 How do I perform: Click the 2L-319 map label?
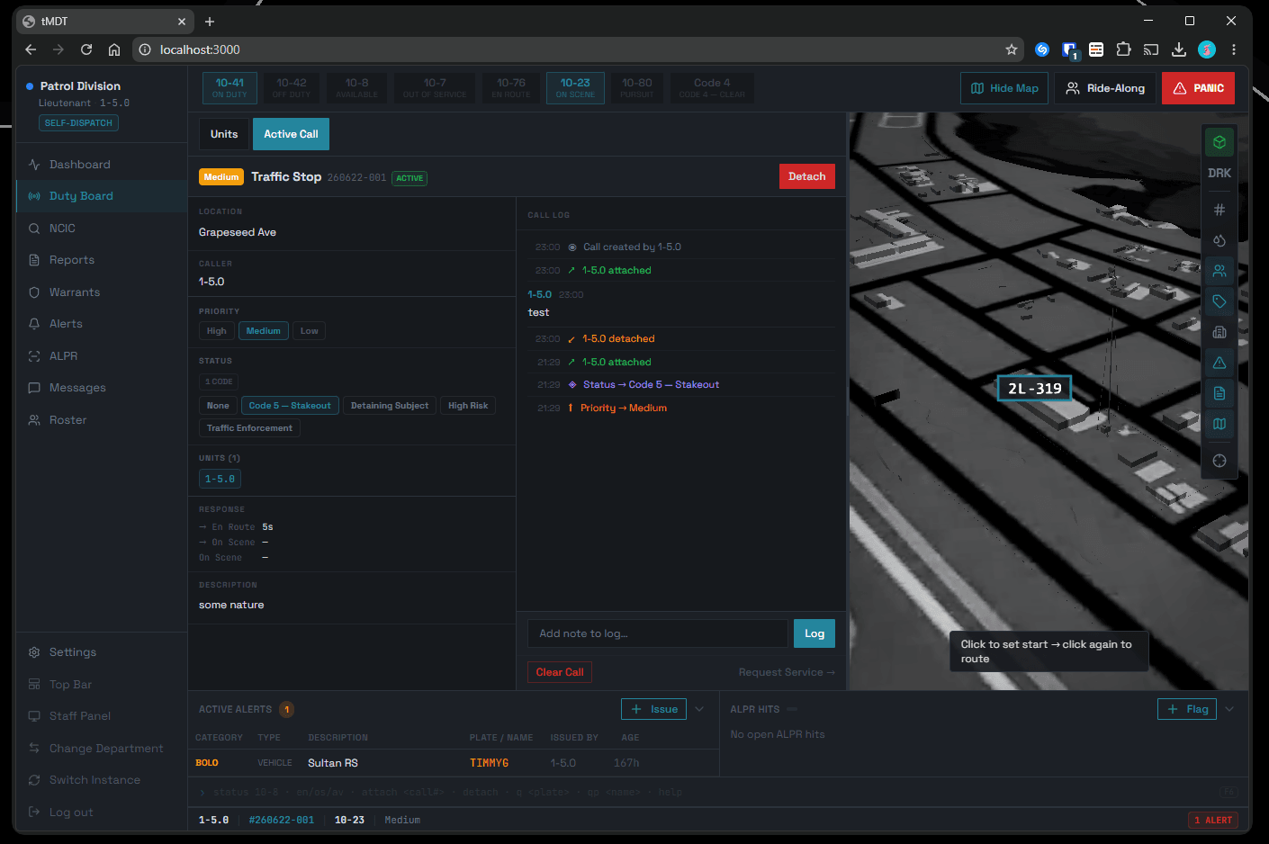click(x=1035, y=389)
